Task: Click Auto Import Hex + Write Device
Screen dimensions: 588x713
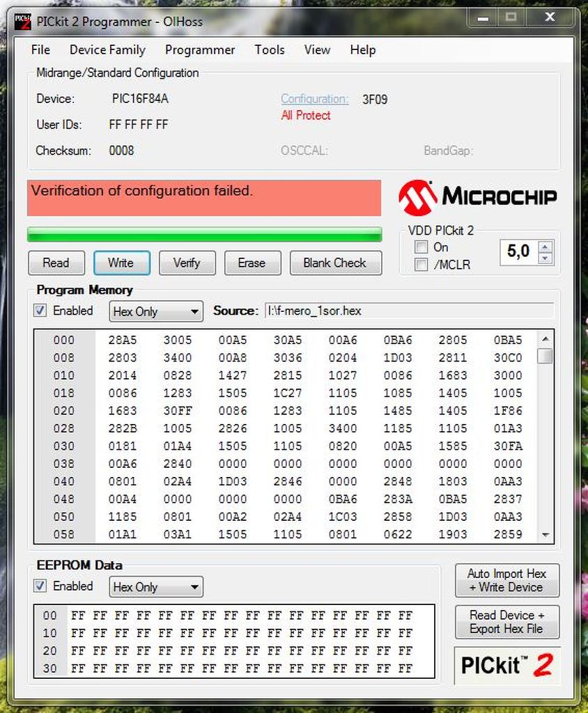Action: (507, 580)
